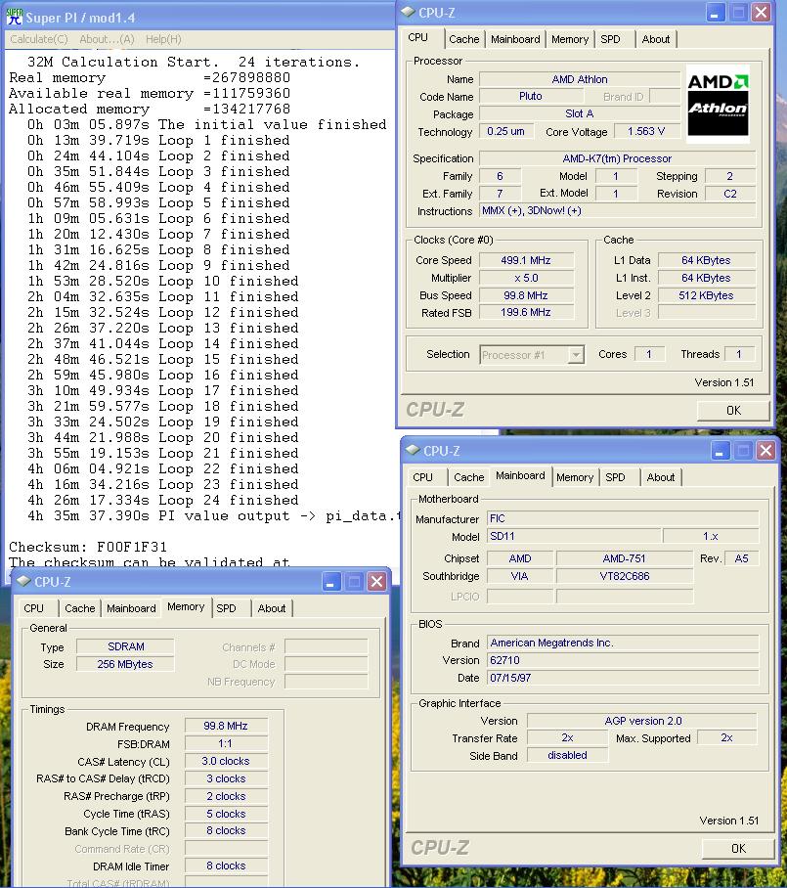
Task: Click the Name field showing AMD Athlon
Action: coord(580,79)
